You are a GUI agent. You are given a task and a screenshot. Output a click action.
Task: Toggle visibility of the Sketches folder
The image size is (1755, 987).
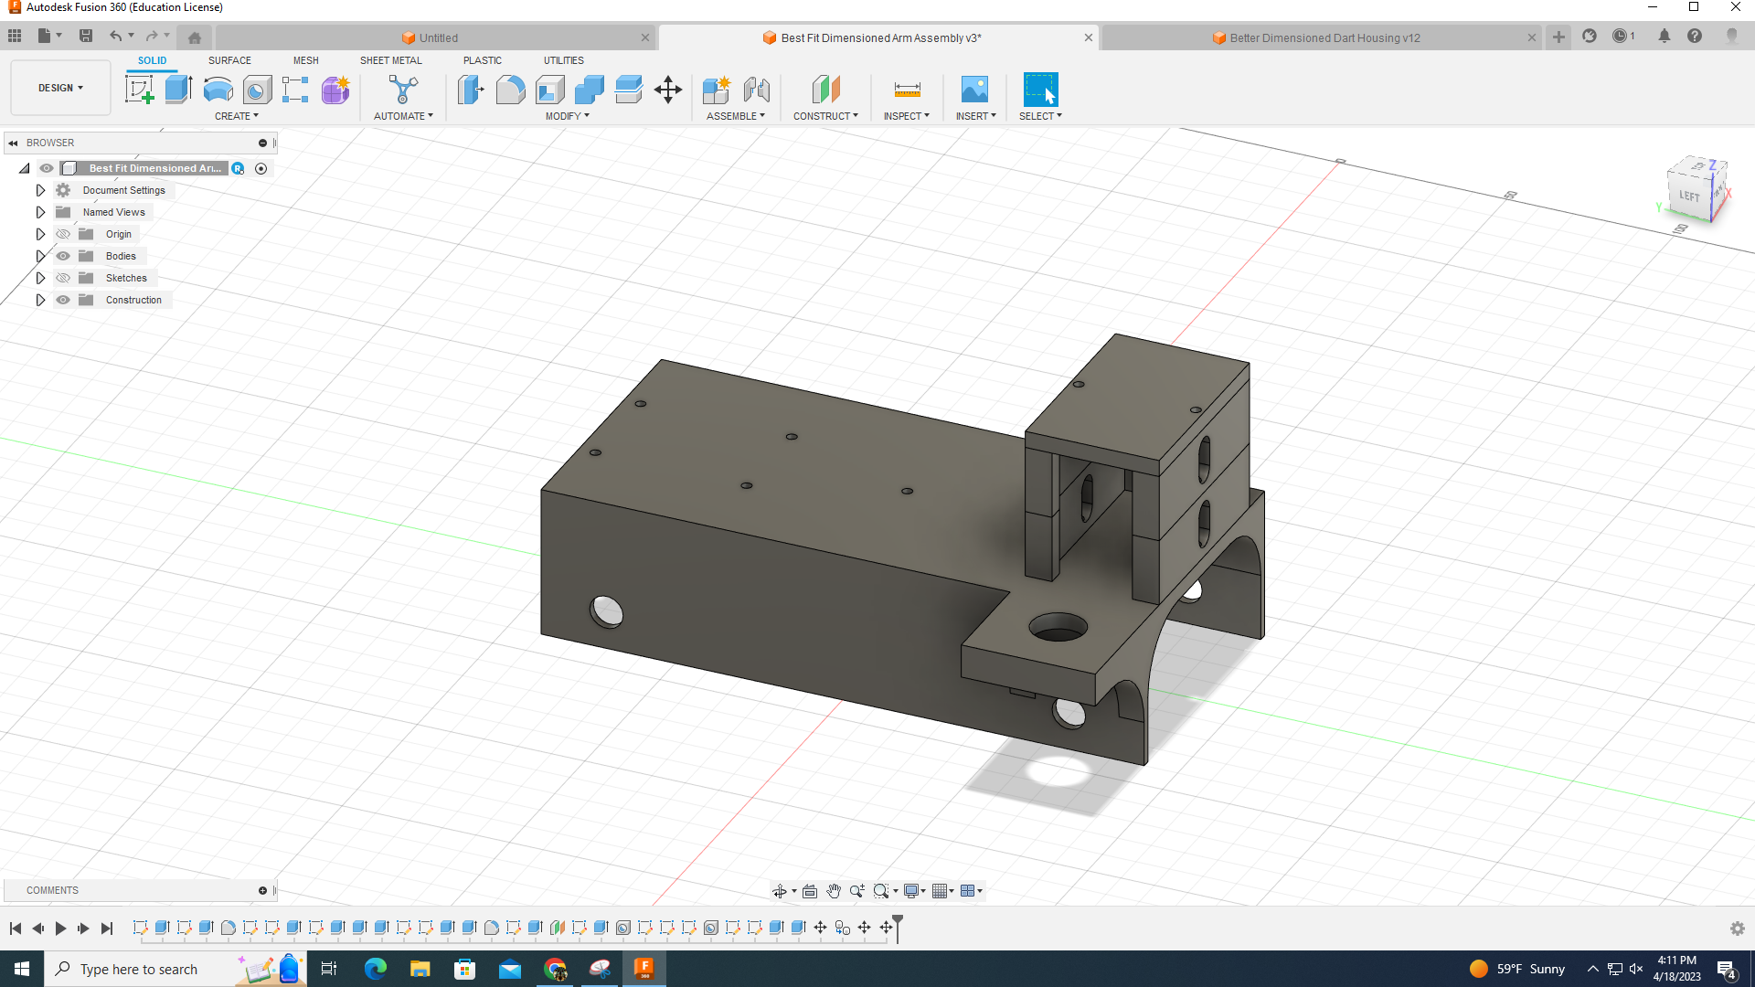coord(62,278)
